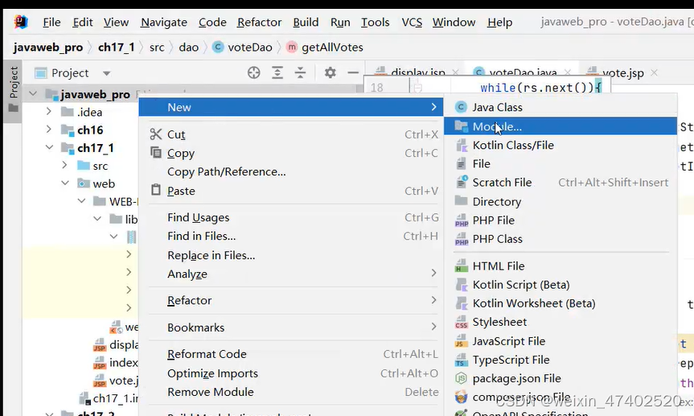This screenshot has height=416, width=694.
Task: Click ch17_1 in the breadcrumb
Action: pyautogui.click(x=116, y=47)
